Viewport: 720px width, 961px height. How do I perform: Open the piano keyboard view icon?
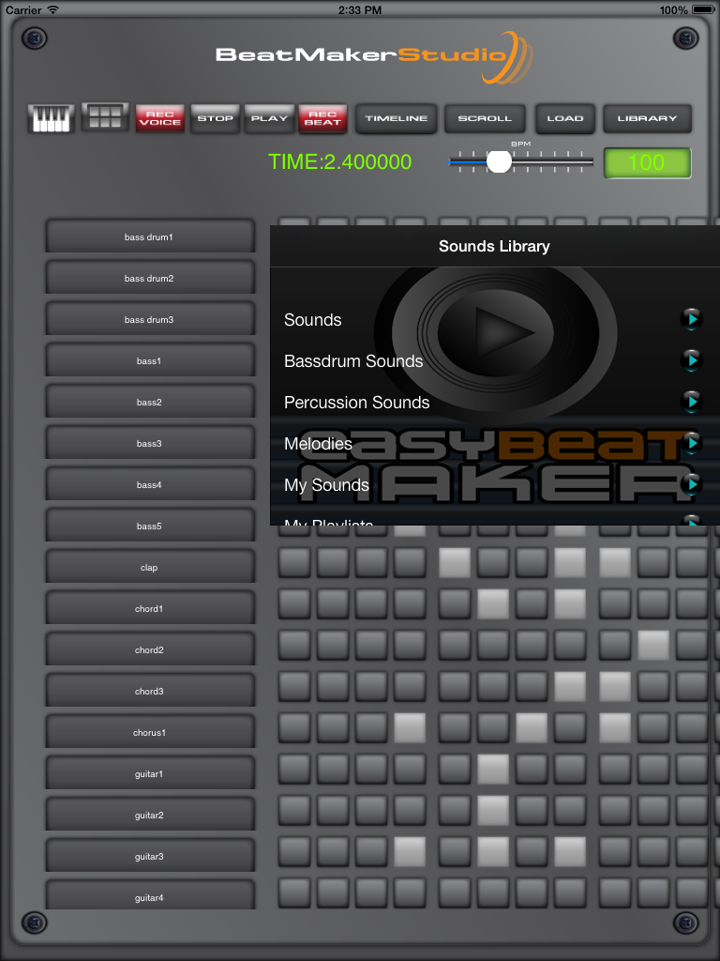pyautogui.click(x=52, y=118)
